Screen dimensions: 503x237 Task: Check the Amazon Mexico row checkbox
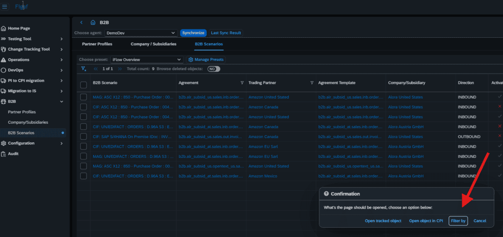84,176
